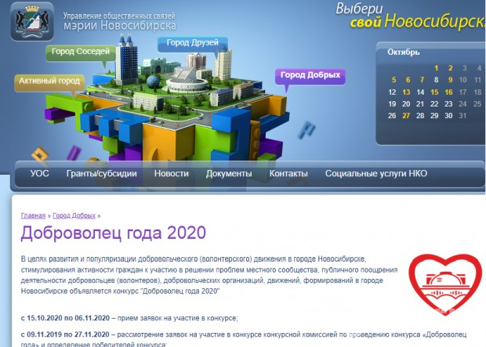This screenshot has width=486, height=347.
Task: Click the Novosibirsk coat of arms logo
Action: coord(31,21)
